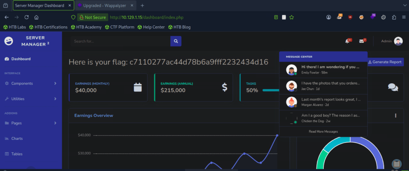Bookmark page with the star icon
409x171 pixels.
[x=292, y=17]
